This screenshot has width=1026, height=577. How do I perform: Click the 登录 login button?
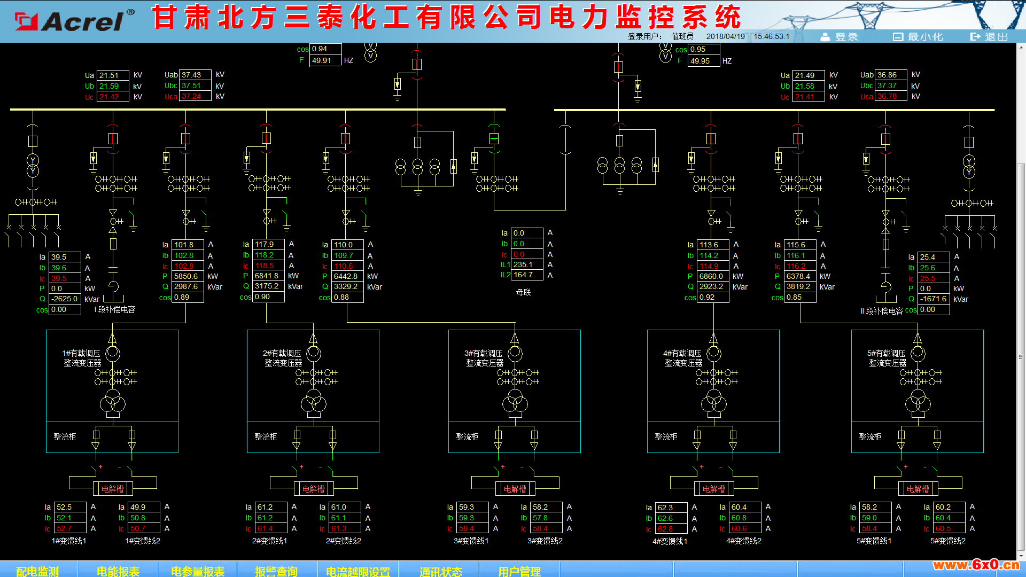[x=839, y=36]
